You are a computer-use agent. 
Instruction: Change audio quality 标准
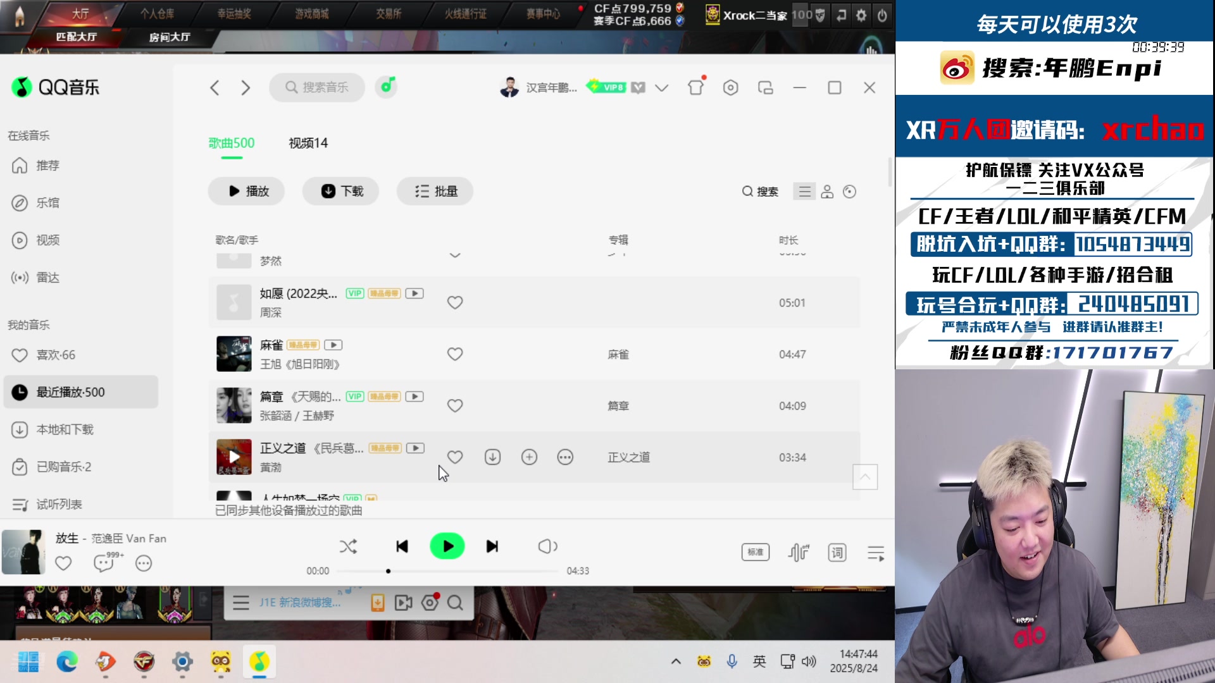coord(756,552)
